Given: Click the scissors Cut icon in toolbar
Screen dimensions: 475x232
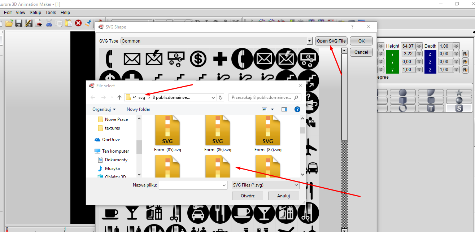Looking at the screenshot, I should tap(49, 23).
